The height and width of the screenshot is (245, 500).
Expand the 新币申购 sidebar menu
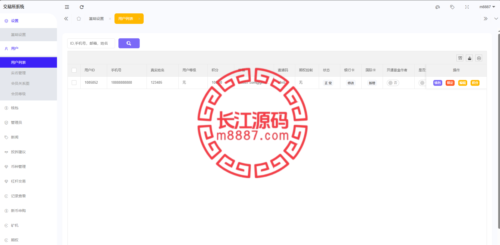pos(28,211)
